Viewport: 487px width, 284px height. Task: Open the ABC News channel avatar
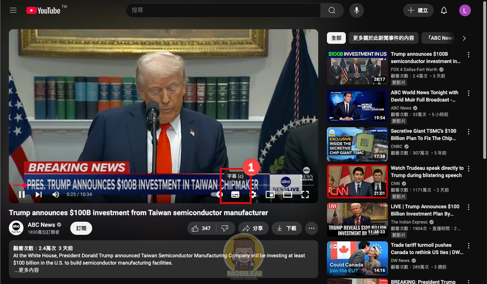point(16,228)
